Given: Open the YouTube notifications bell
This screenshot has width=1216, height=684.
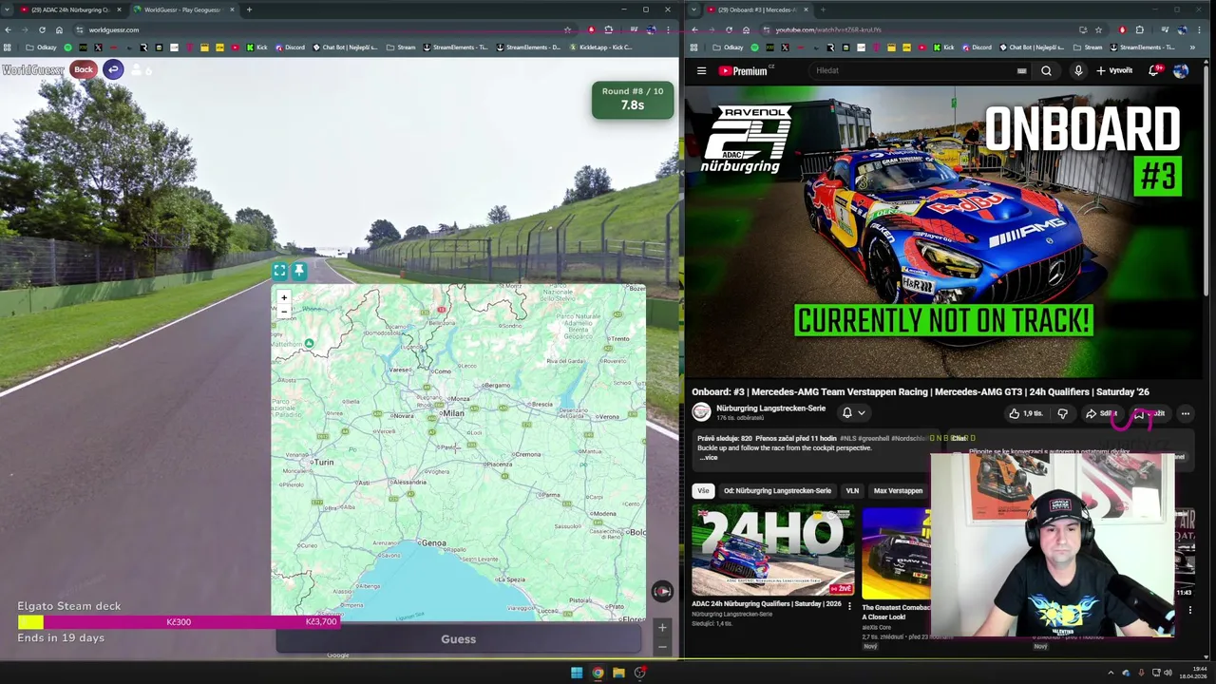Looking at the screenshot, I should point(1154,70).
